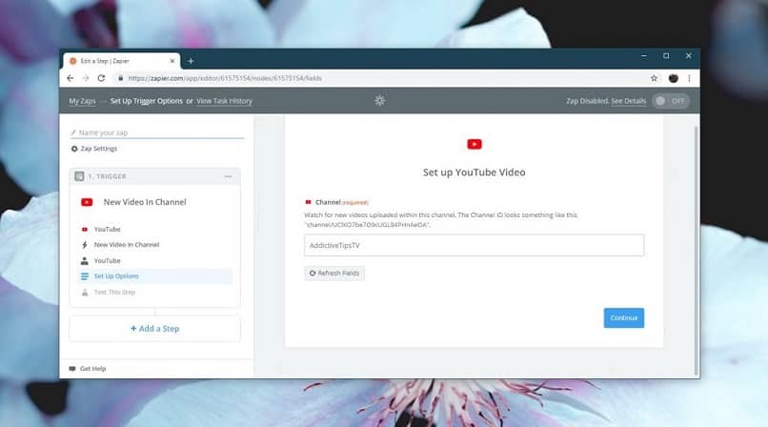Bookmark this page with the star icon
768x427 pixels.
click(x=654, y=78)
